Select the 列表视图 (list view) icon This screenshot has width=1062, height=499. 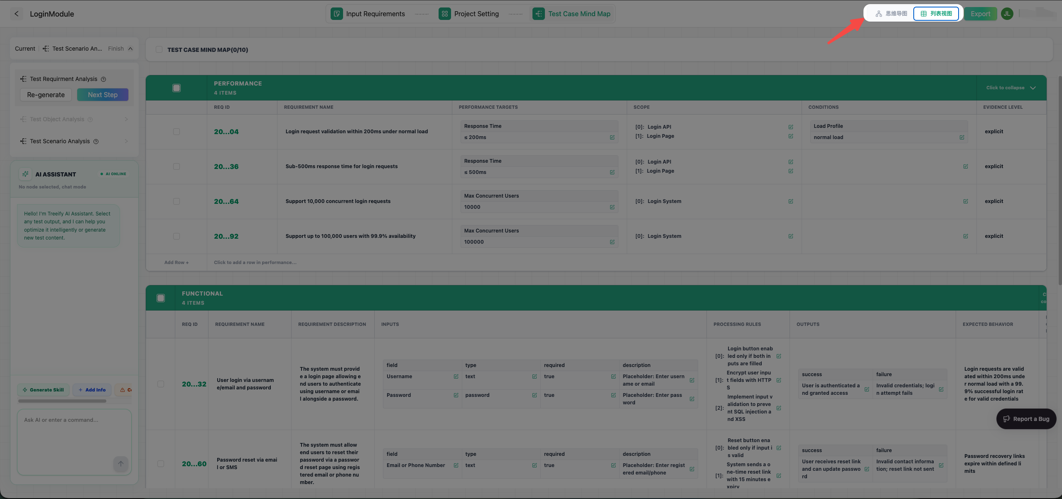[936, 13]
